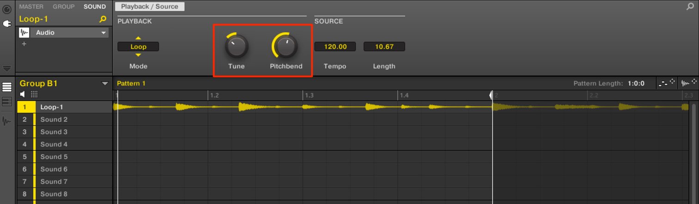This screenshot has height=204, width=699.
Task: Switch to keyboard view icon in pattern editor
Action: click(7, 102)
